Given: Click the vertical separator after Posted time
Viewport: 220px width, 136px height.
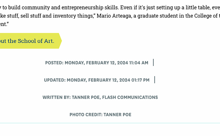Looking at the screenshot, I should [x=153, y=62].
